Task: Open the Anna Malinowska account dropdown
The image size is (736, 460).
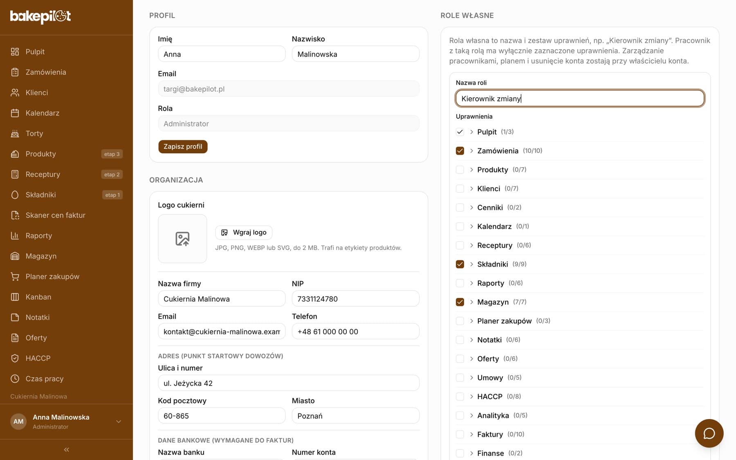Action: [66, 422]
